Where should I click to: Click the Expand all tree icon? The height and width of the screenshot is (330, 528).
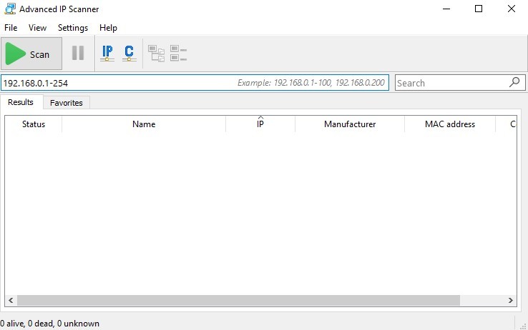pyautogui.click(x=156, y=54)
